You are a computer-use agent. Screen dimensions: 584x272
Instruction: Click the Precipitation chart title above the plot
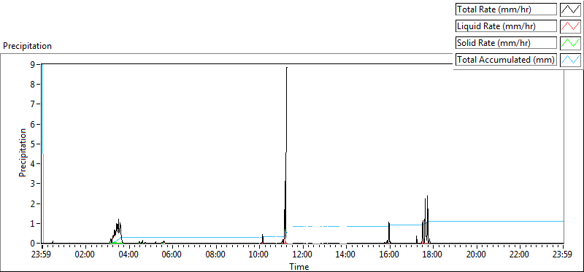[27, 46]
